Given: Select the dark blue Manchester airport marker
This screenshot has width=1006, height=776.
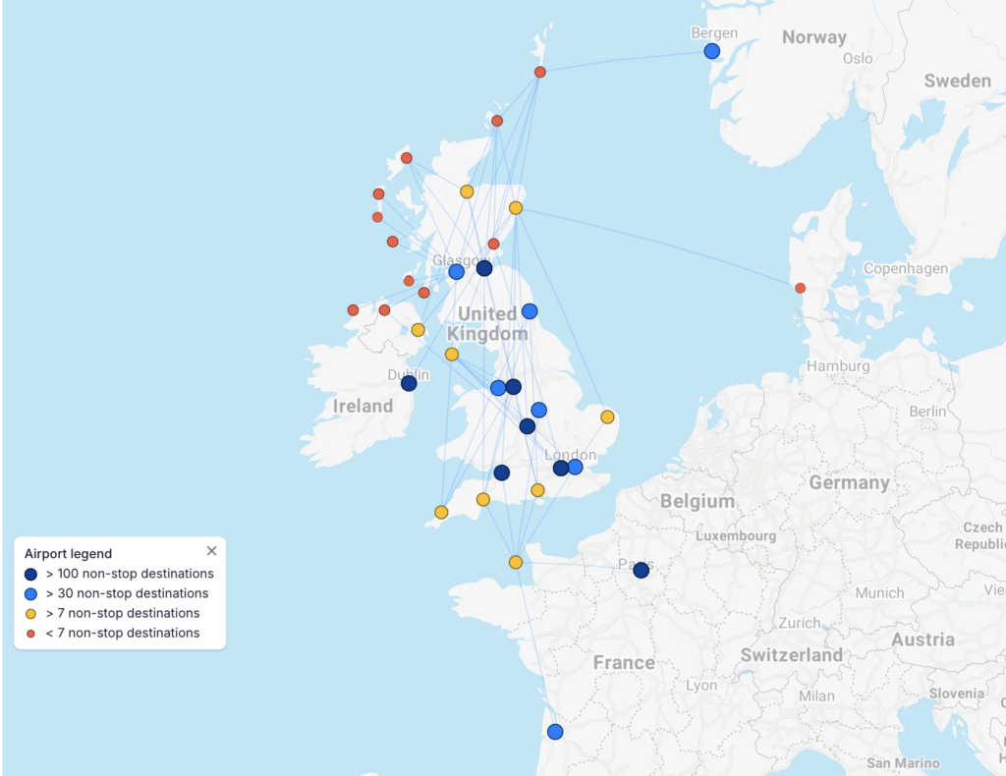Looking at the screenshot, I should (513, 387).
